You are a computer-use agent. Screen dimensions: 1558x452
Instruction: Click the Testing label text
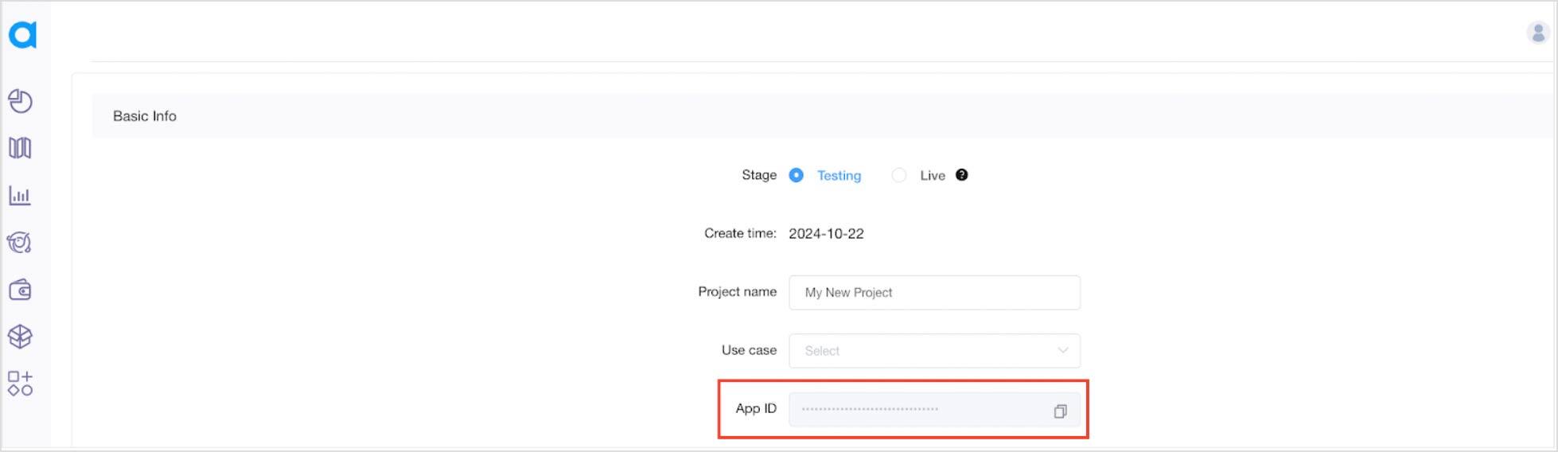[839, 176]
